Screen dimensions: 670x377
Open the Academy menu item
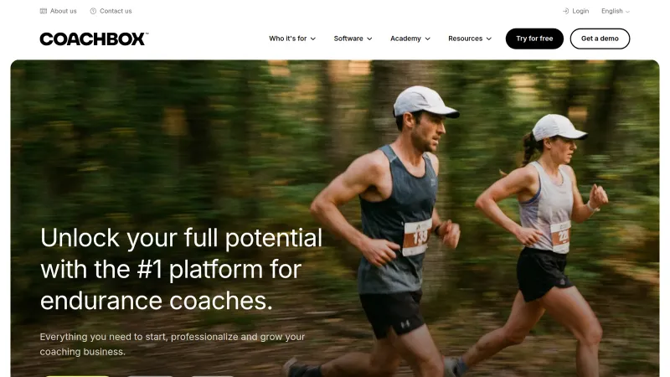(410, 39)
